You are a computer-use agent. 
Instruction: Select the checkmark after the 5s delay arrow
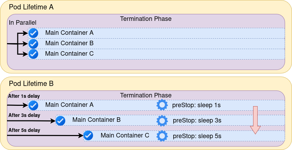click(x=88, y=135)
